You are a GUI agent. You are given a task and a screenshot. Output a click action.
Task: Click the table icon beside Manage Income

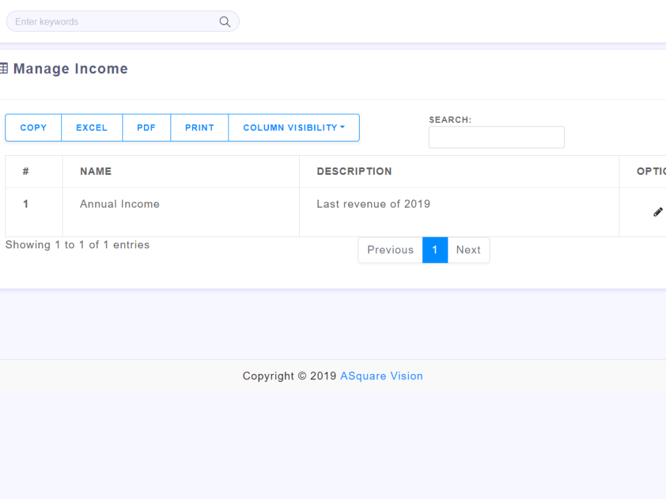click(4, 69)
